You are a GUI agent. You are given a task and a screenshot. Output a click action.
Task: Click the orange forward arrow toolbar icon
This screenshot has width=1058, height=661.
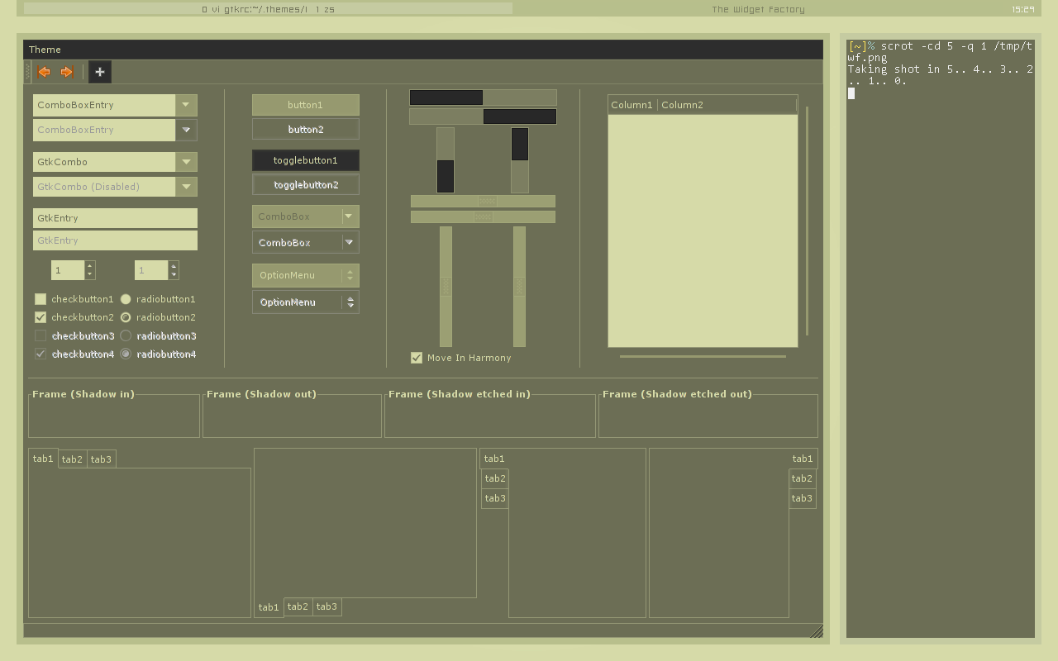pyautogui.click(x=68, y=72)
